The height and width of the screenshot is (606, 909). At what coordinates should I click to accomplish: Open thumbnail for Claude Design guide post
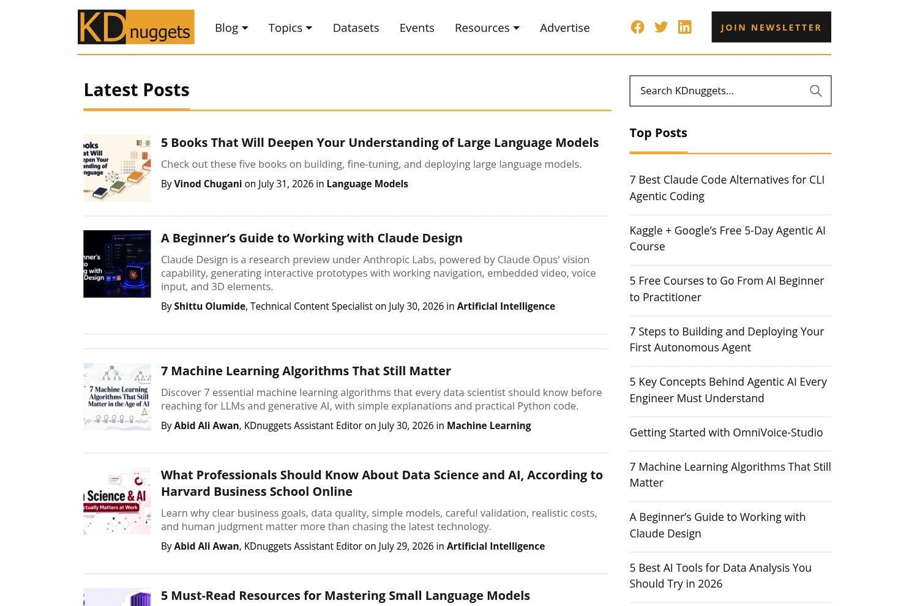pos(117,264)
